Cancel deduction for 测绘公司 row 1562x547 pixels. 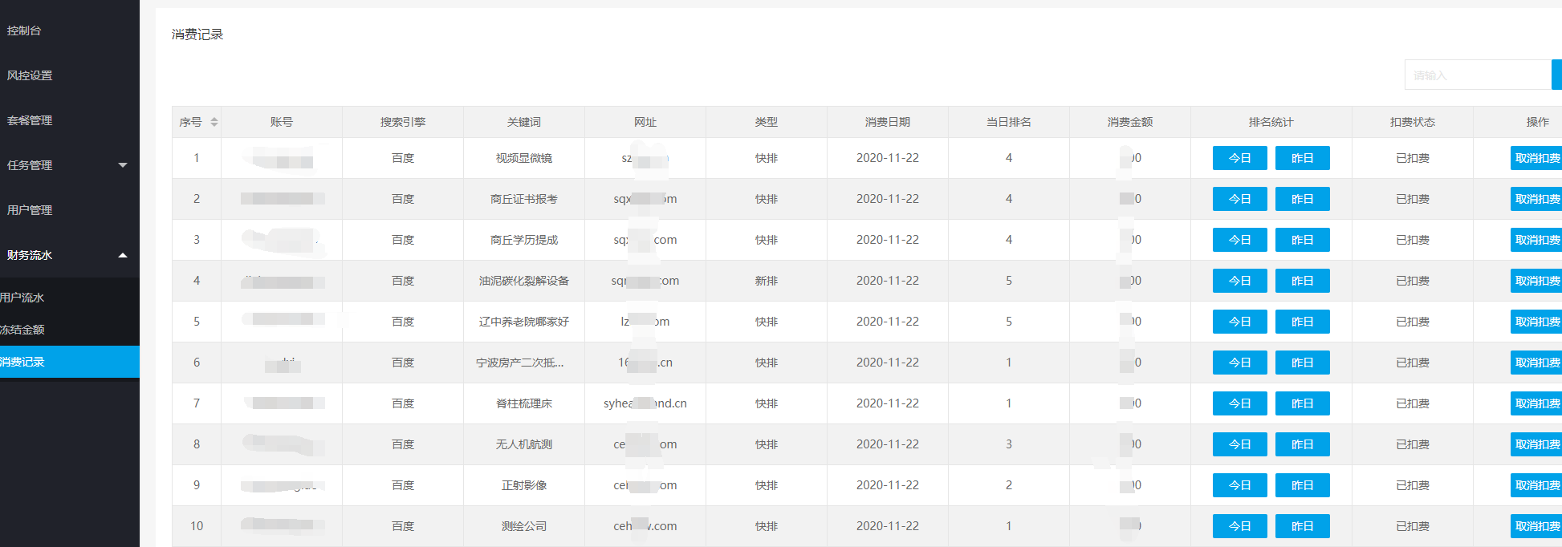point(1536,526)
